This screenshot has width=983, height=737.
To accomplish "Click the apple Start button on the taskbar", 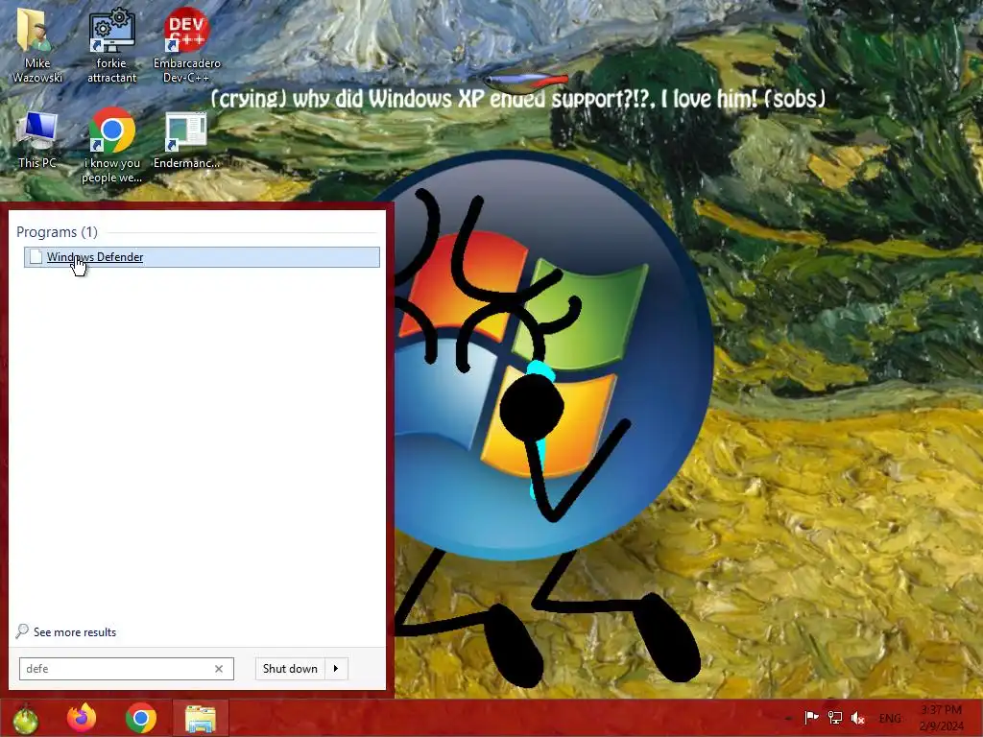I will [x=25, y=718].
